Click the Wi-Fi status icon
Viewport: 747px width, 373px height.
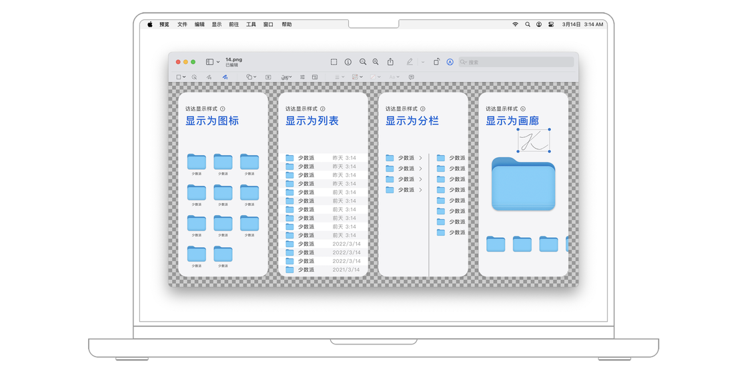point(516,24)
